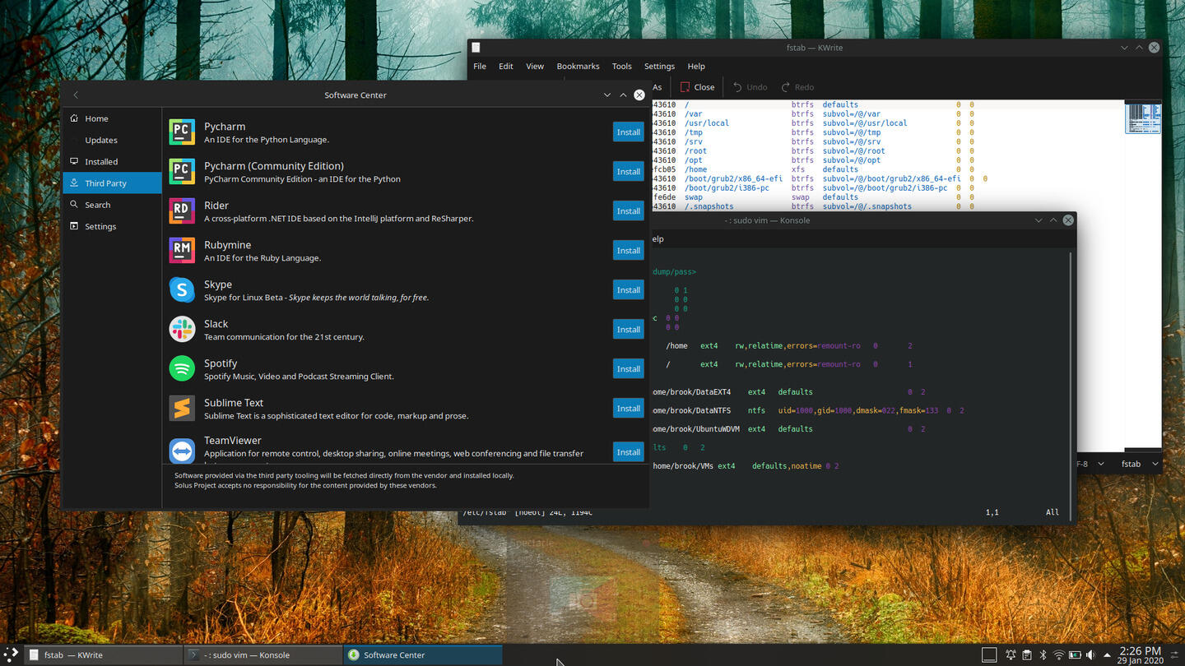The height and width of the screenshot is (666, 1185).
Task: Click the UbuntuWDVM ext4 line in Konsole
Action: pos(789,429)
